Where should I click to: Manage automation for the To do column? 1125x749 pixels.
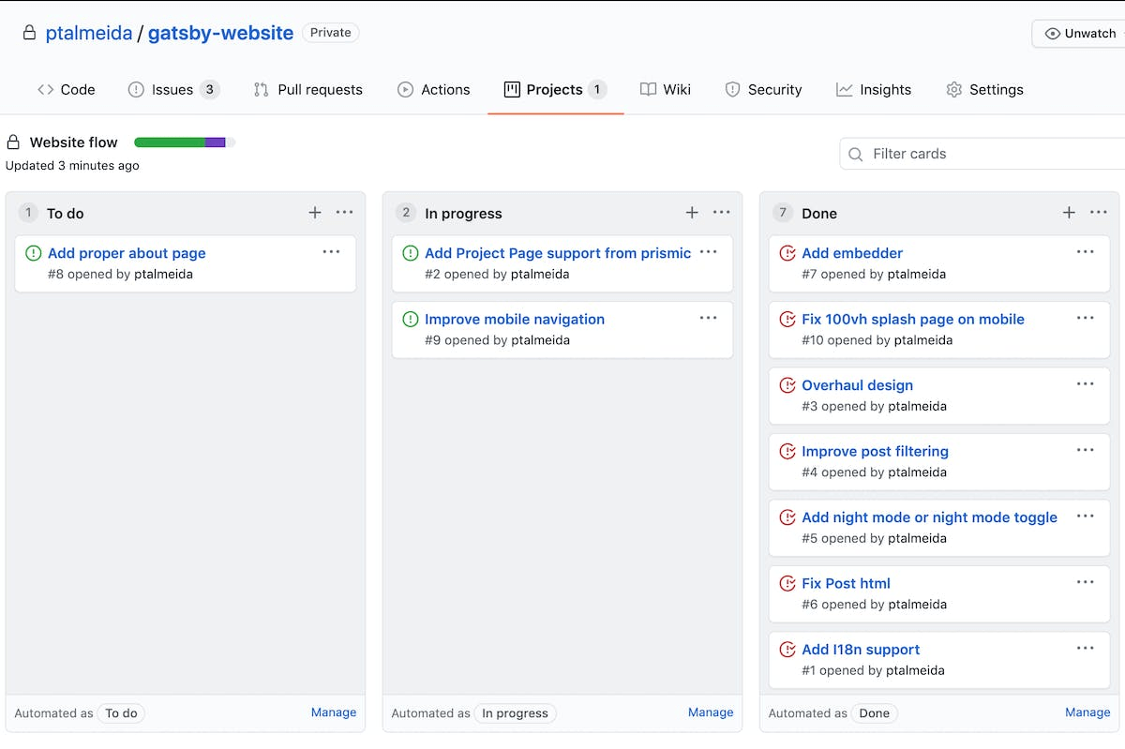pos(334,712)
